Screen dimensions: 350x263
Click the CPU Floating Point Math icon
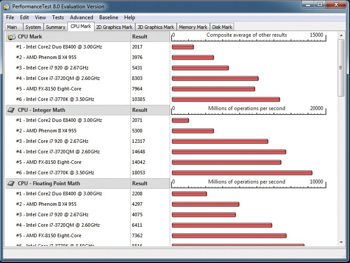[11, 183]
